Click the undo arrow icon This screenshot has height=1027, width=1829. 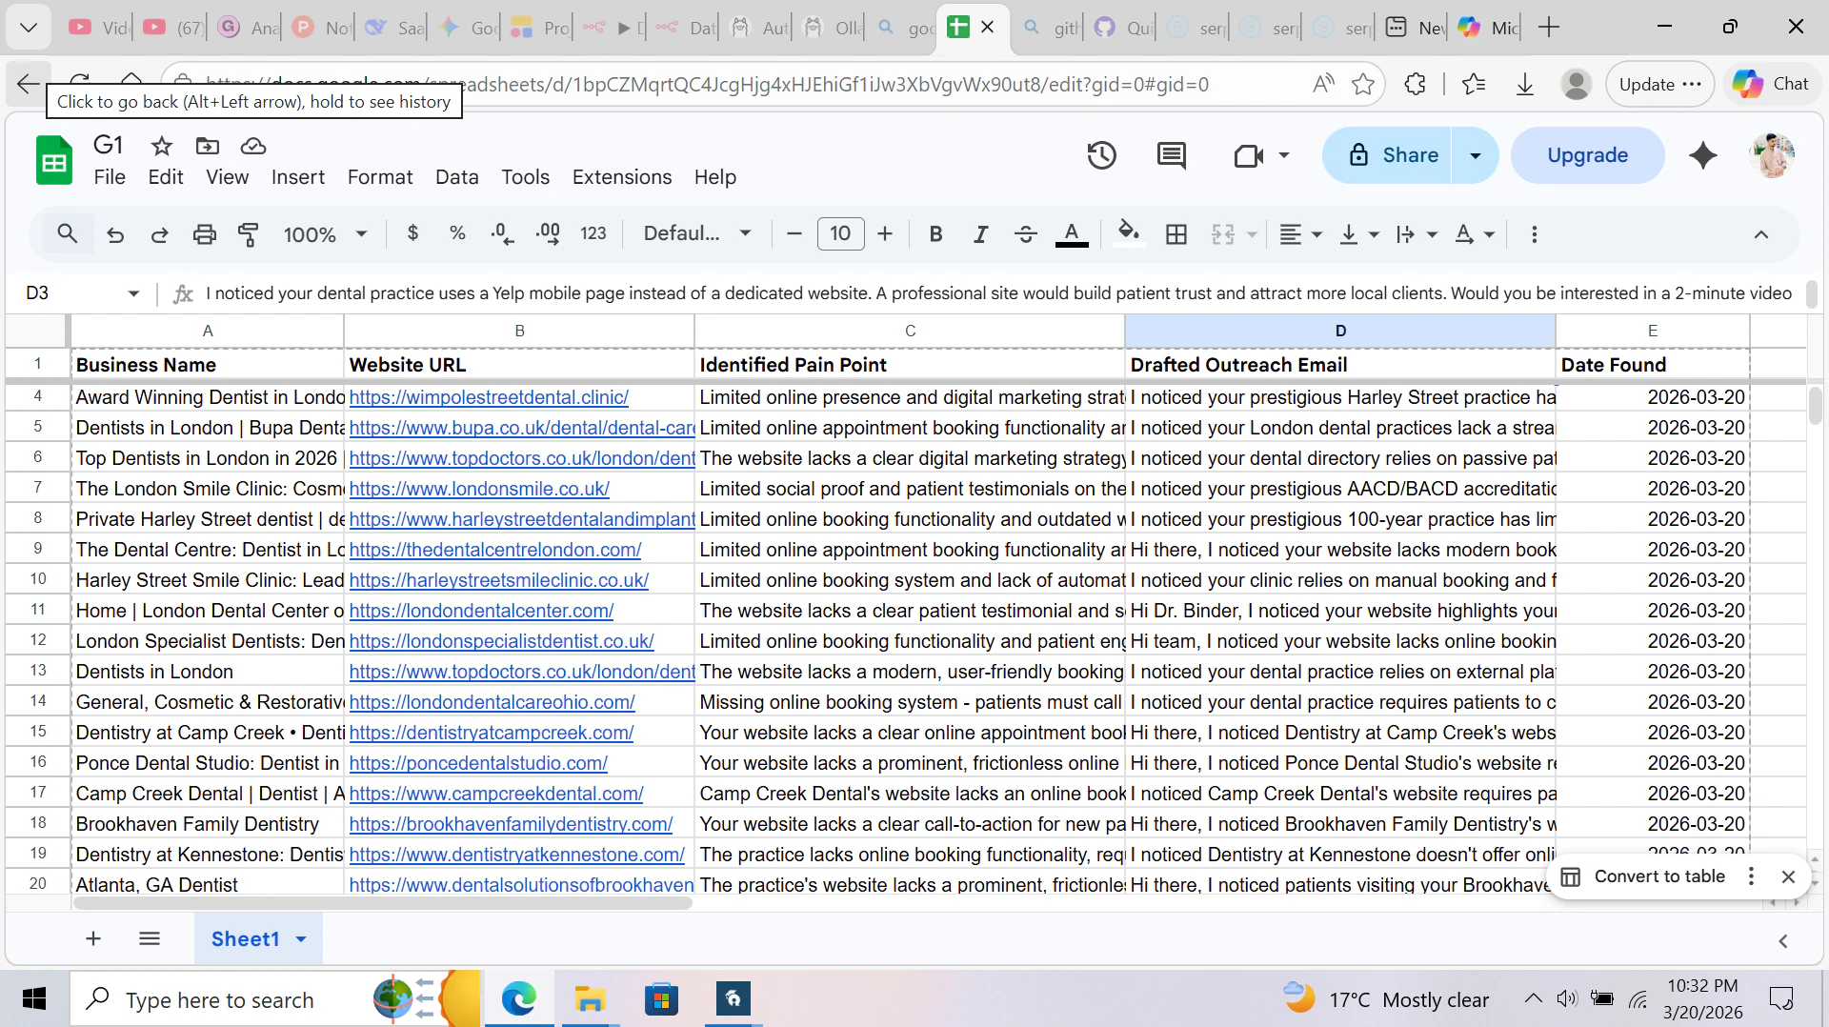115,234
